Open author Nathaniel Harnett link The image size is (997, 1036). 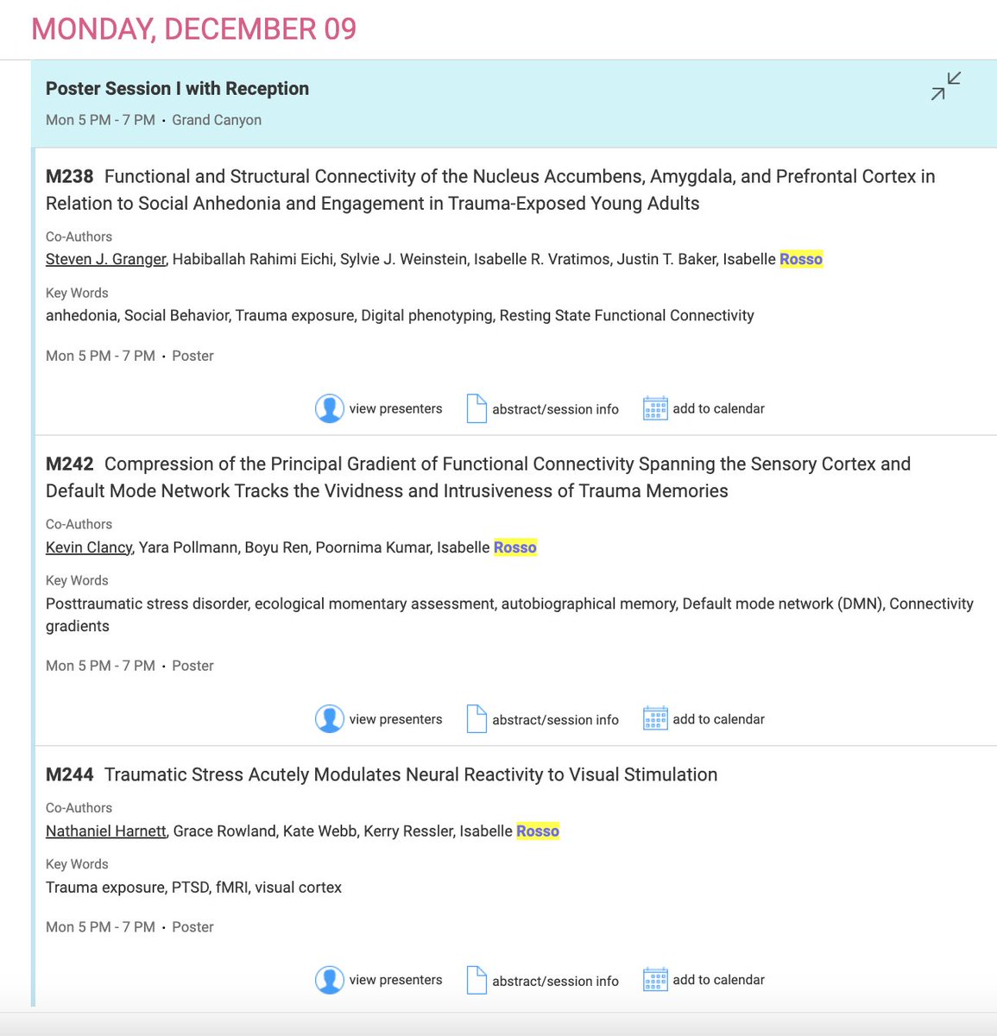105,831
